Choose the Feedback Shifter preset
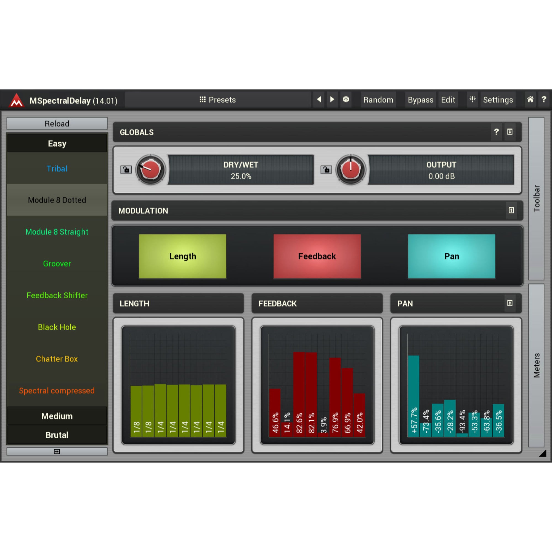 [57, 295]
